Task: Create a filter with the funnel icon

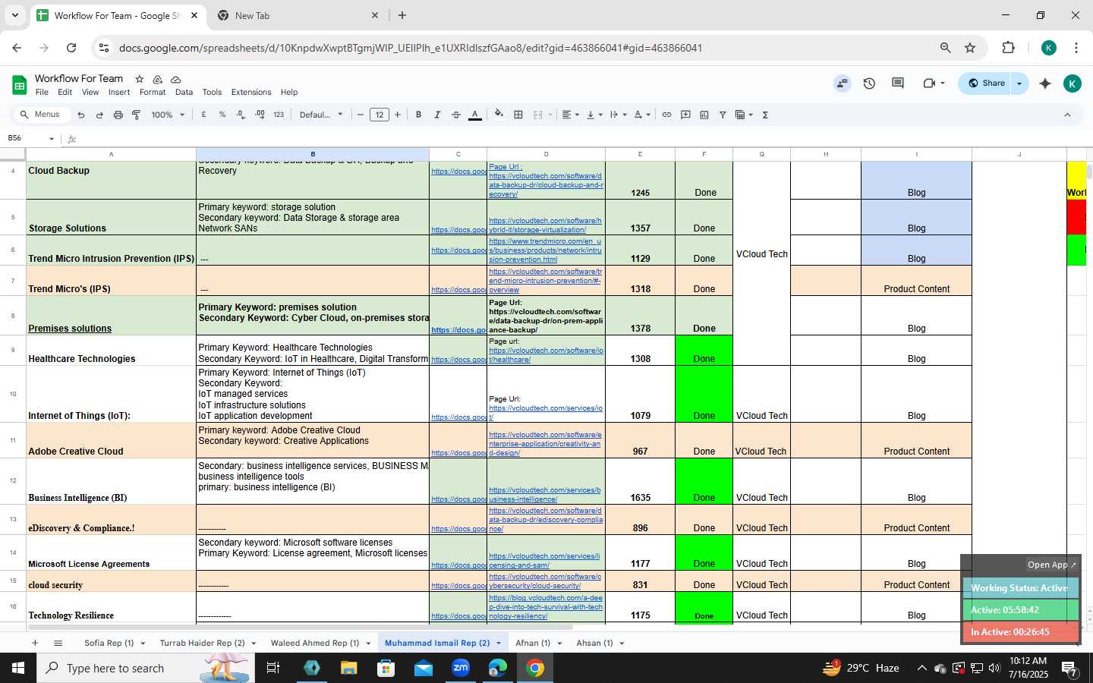Action: pyautogui.click(x=723, y=115)
